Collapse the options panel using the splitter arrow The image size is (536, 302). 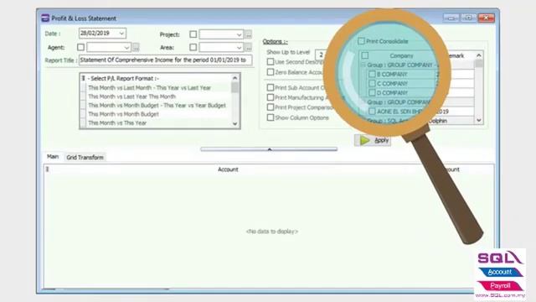click(x=269, y=149)
